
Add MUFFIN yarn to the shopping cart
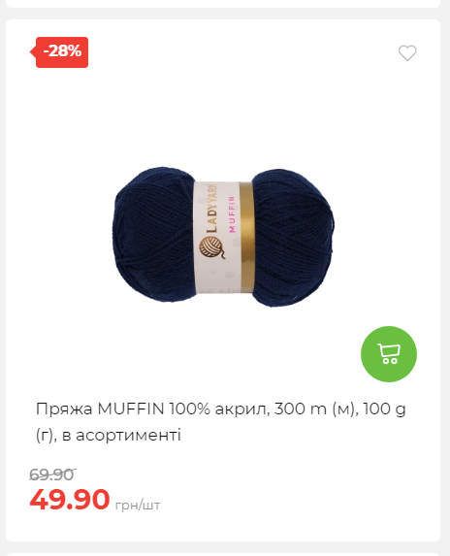(x=389, y=354)
